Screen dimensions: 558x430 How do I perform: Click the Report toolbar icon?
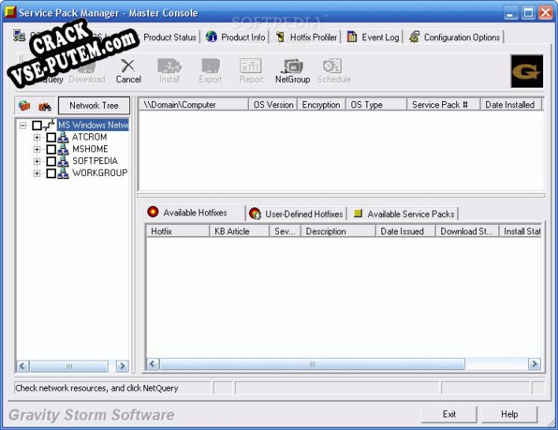tap(251, 66)
